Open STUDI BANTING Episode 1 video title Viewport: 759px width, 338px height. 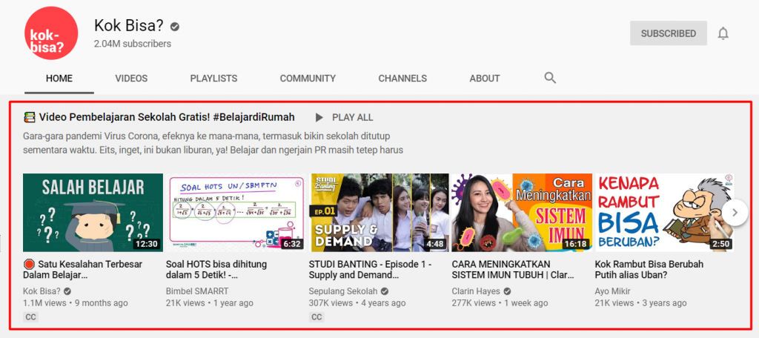coord(370,270)
